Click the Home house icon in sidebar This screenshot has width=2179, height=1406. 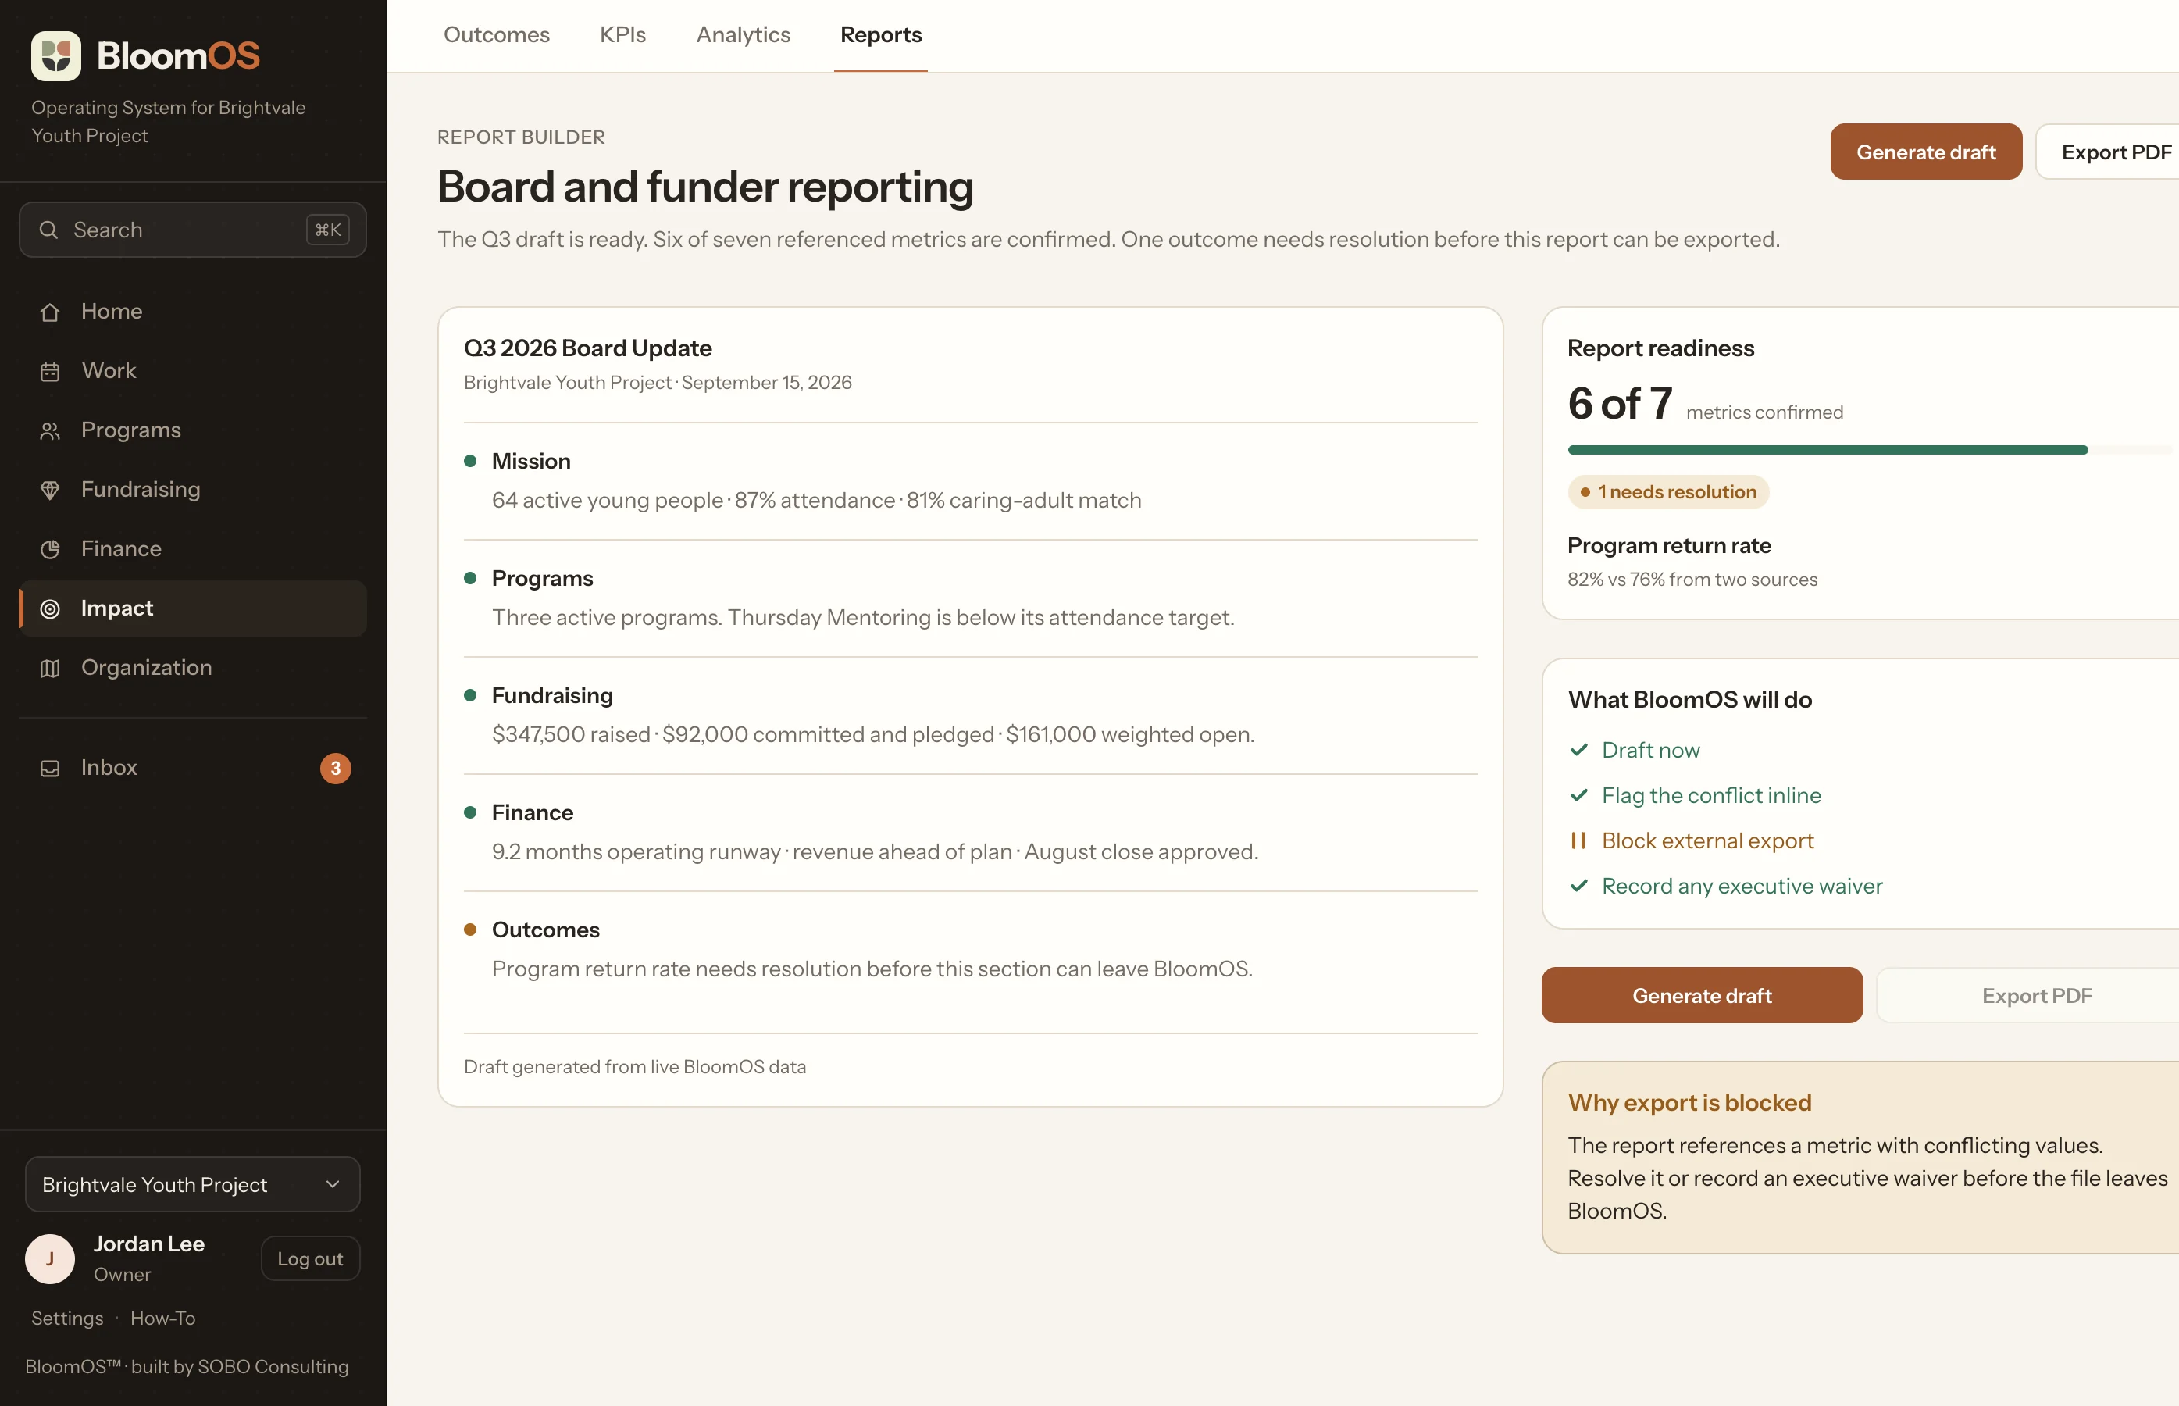pyautogui.click(x=50, y=312)
